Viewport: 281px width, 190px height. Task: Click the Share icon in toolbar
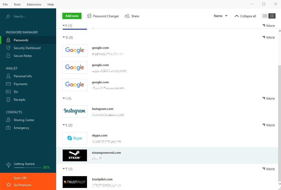tap(127, 16)
